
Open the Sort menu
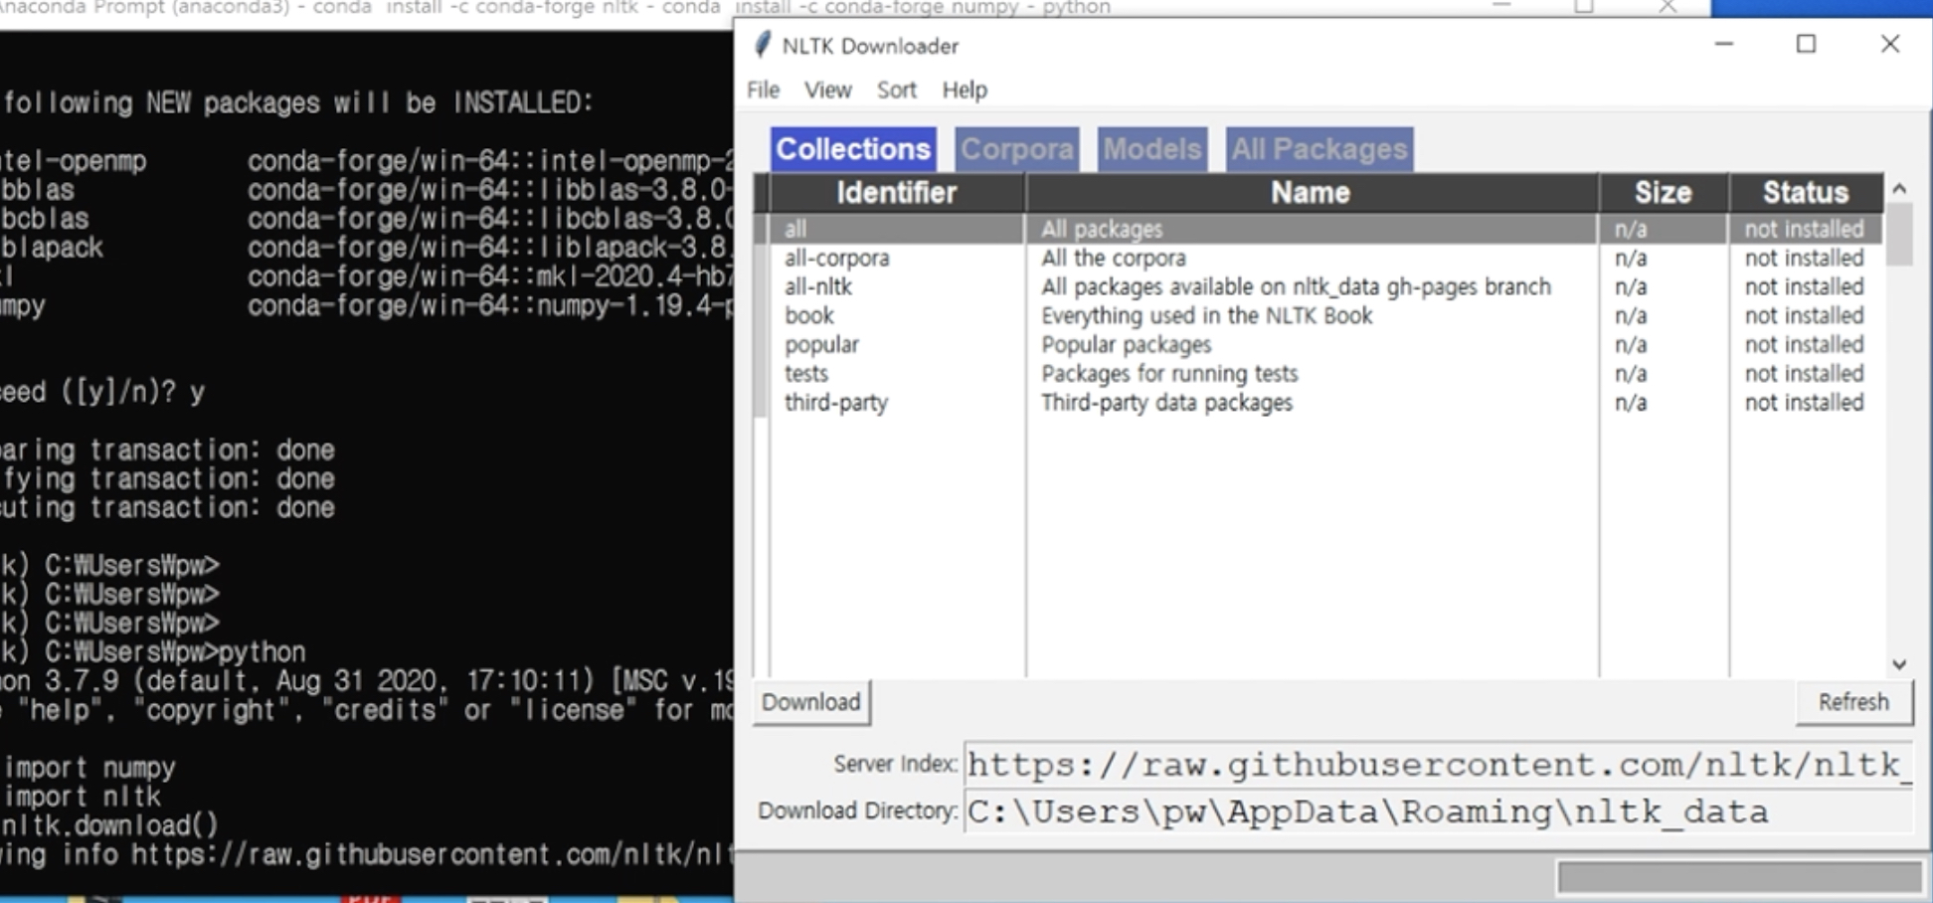pyautogui.click(x=896, y=90)
